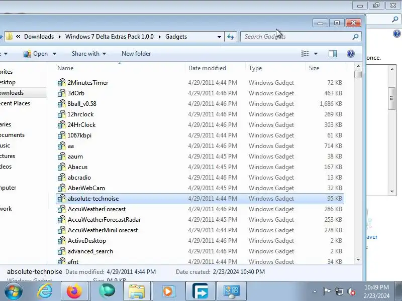Click the Abacus gadget file icon

coord(61,167)
